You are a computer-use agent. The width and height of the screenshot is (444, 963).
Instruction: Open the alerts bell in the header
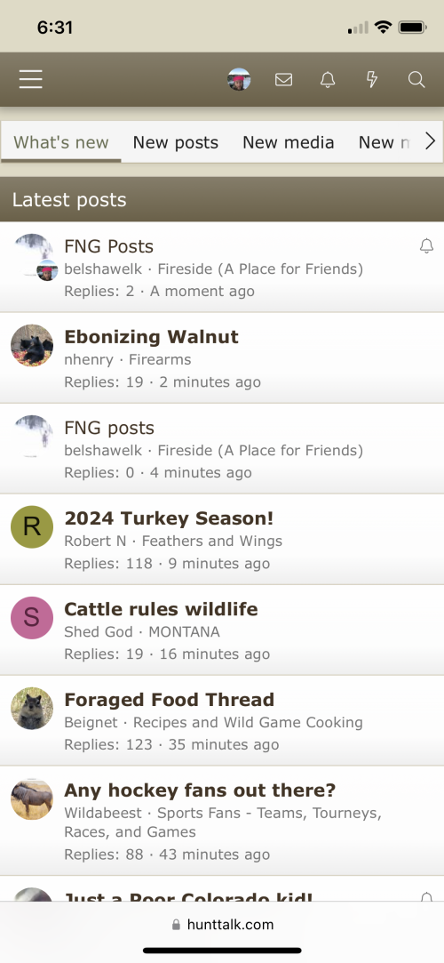[328, 79]
